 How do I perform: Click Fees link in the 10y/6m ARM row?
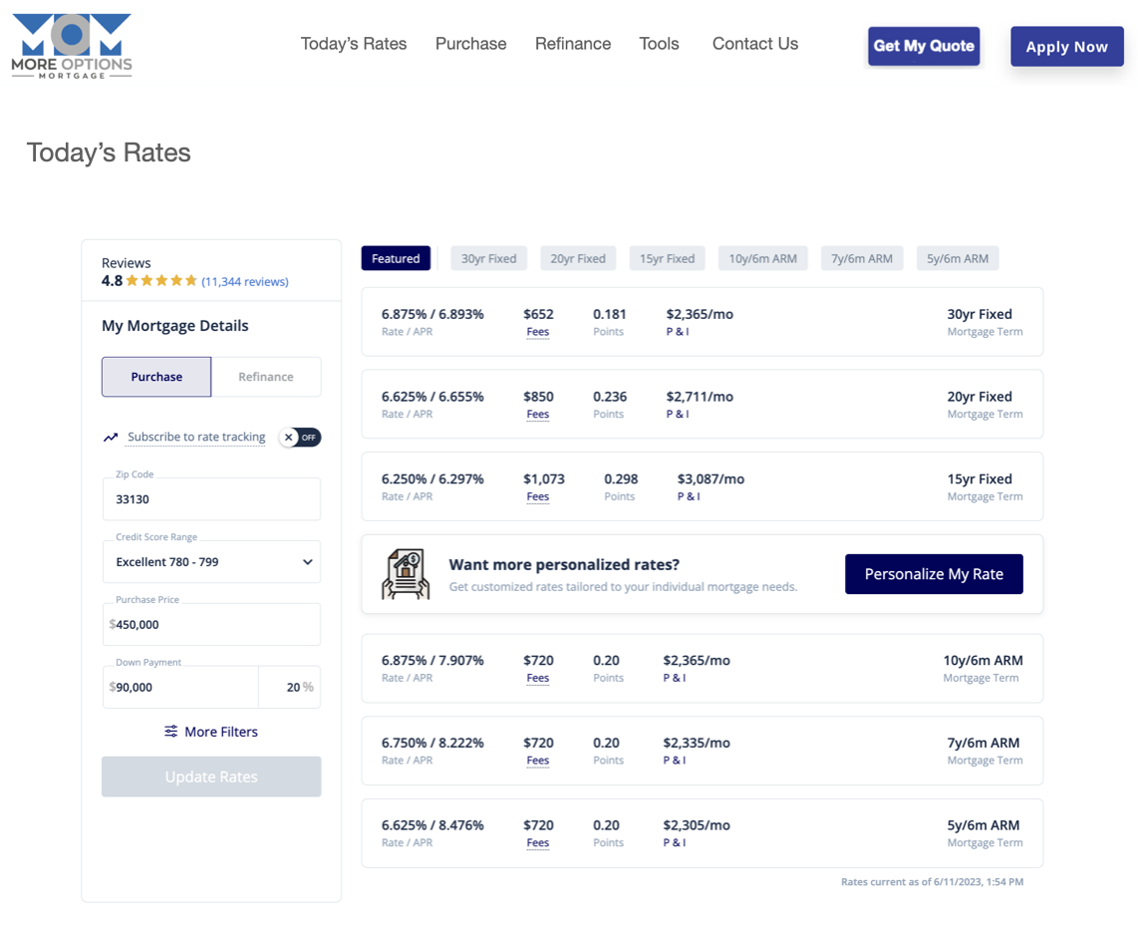tap(538, 678)
